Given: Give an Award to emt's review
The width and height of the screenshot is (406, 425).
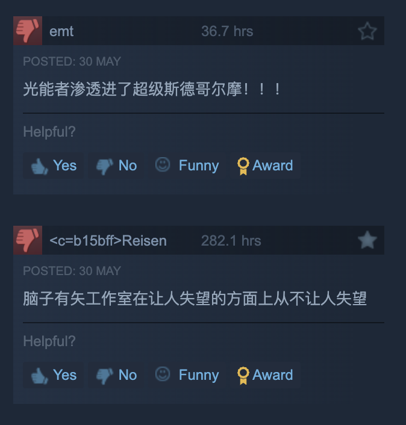Looking at the screenshot, I should (265, 166).
